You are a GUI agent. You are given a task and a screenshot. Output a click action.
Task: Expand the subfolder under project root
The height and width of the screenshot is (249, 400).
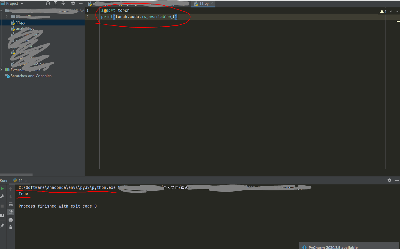[x=7, y=16]
